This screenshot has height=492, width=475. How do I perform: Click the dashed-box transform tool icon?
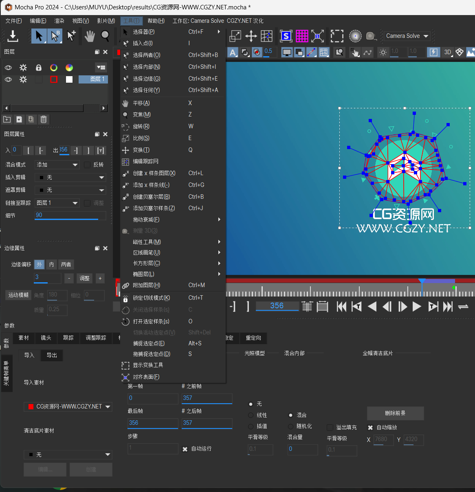click(x=337, y=36)
